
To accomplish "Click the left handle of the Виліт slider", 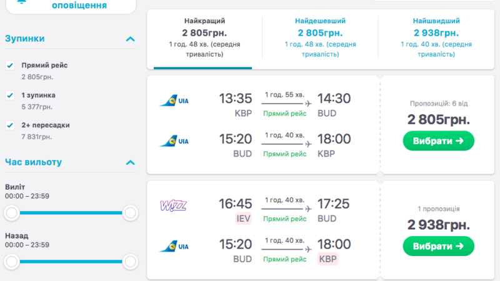I will tap(11, 214).
